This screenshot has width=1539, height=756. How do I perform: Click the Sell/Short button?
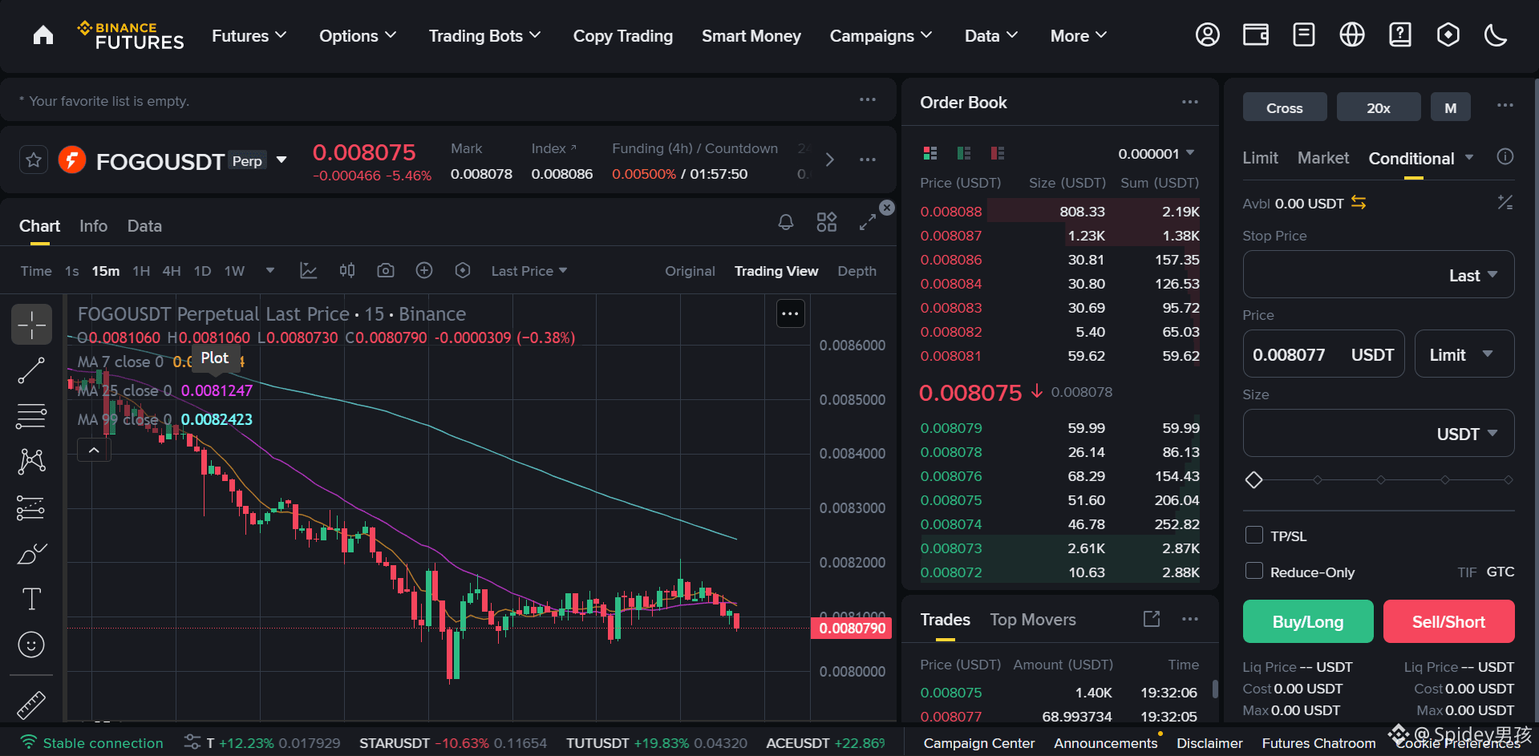[1448, 621]
